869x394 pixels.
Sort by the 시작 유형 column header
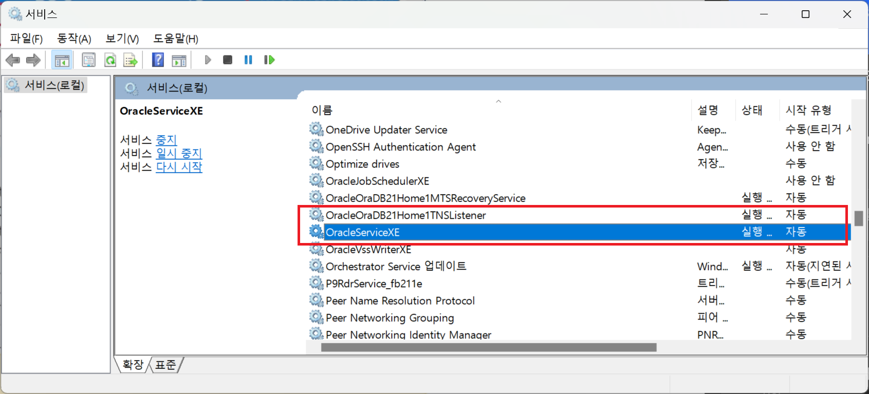(808, 110)
